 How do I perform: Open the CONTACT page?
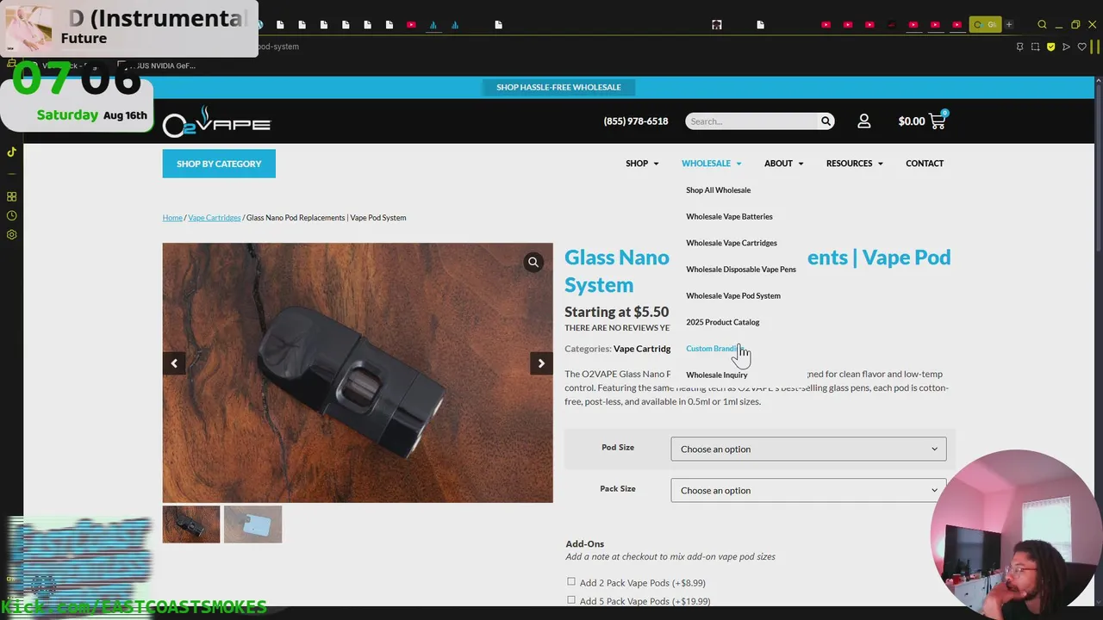pyautogui.click(x=925, y=164)
